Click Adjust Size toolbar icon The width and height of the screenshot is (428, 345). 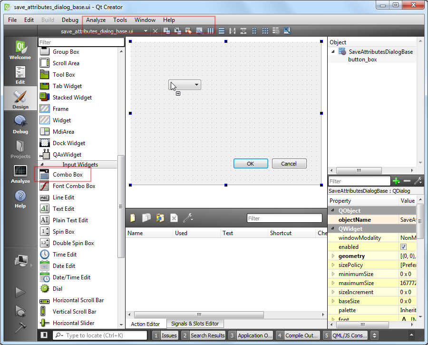coord(287,31)
